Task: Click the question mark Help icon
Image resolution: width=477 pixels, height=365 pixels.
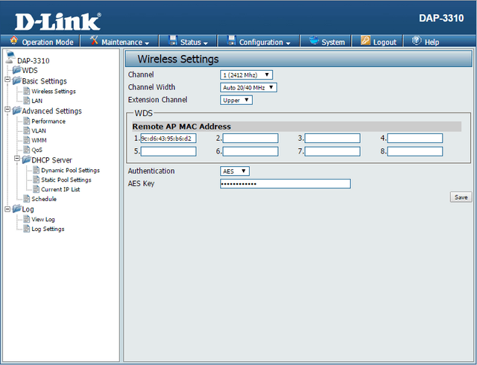Action: point(417,40)
